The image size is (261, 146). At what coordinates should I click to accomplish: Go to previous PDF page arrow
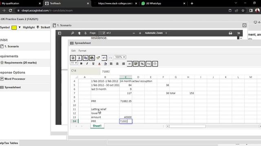pyautogui.click(x=79, y=33)
